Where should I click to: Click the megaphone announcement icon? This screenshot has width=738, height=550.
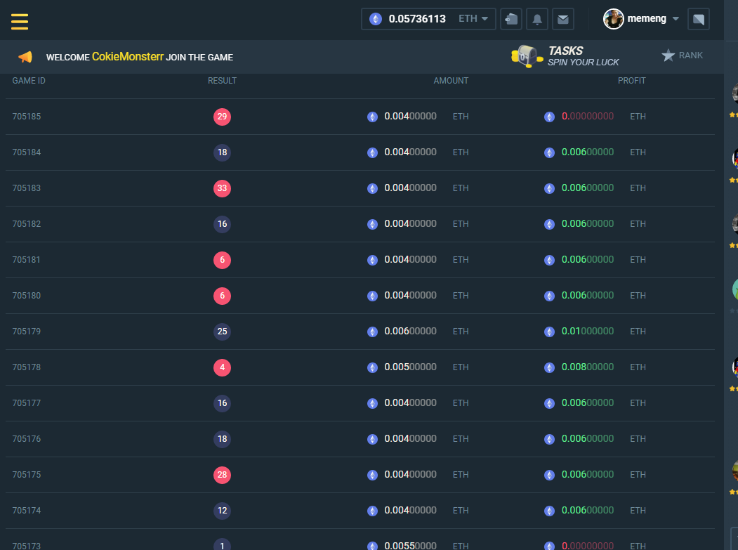pyautogui.click(x=25, y=57)
